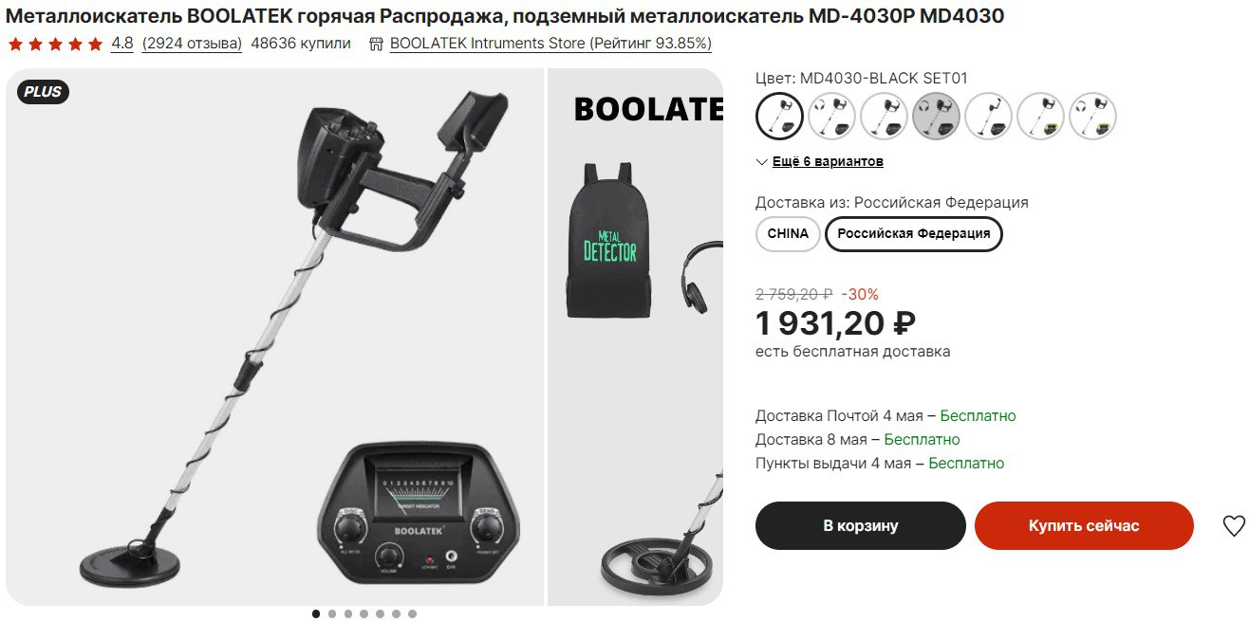Viewport: 1249px width, 621px height.
Task: Click the red star rating icons
Action: coord(55,44)
